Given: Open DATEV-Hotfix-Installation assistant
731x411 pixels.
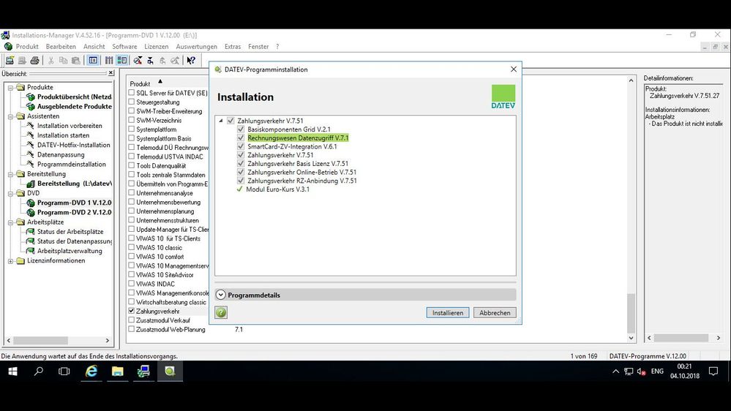Looking at the screenshot, I should click(x=73, y=145).
